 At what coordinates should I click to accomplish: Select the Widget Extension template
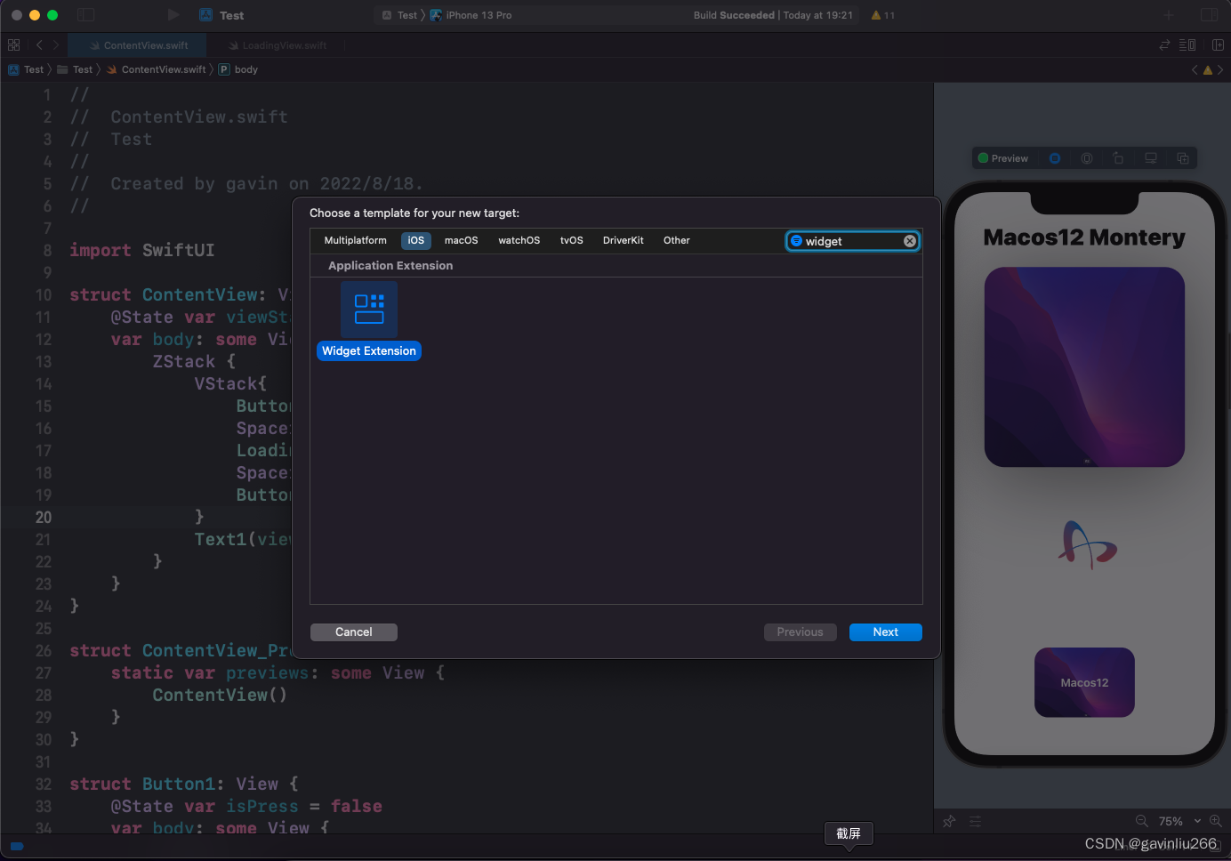[x=369, y=310]
